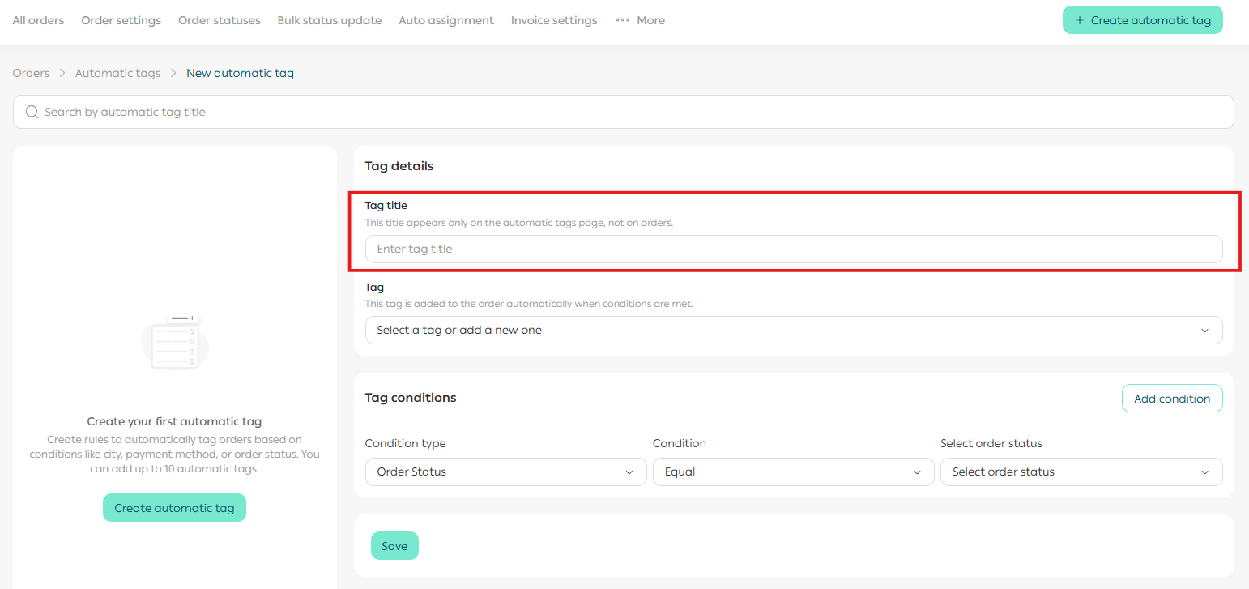This screenshot has height=589, width=1249.
Task: Navigate to Automatic tags breadcrumb
Action: tap(117, 73)
